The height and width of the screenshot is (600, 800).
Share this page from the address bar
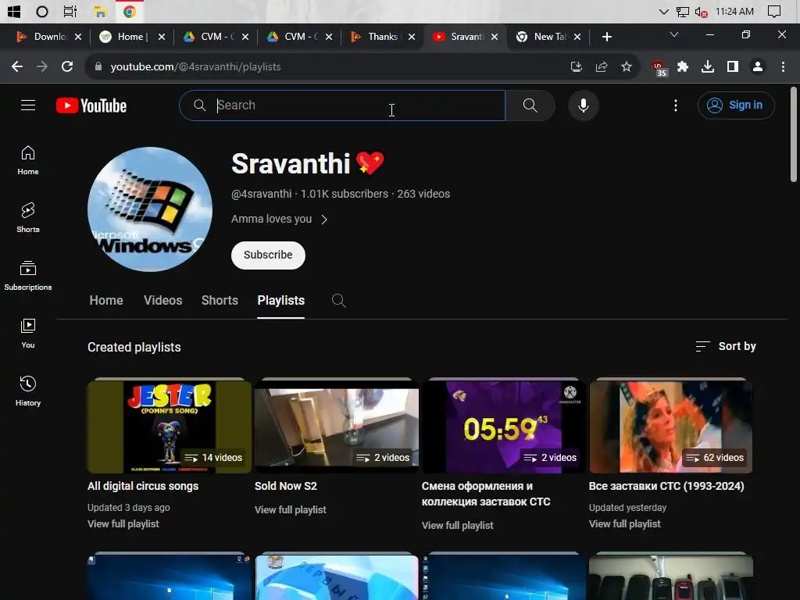pyautogui.click(x=602, y=67)
